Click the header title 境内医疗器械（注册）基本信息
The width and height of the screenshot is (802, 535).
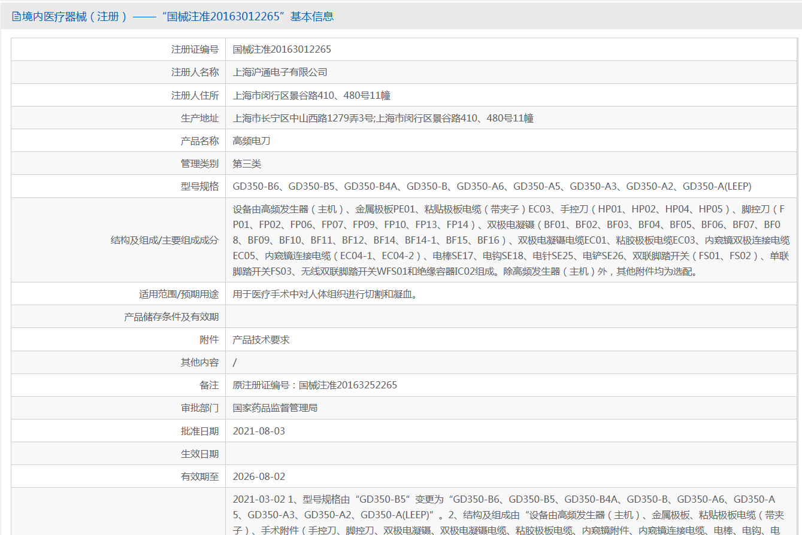(x=178, y=17)
